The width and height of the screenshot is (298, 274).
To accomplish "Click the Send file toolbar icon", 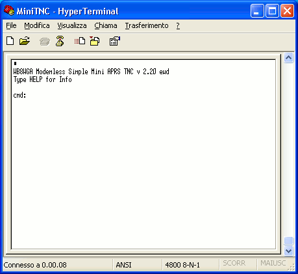I will (80, 41).
